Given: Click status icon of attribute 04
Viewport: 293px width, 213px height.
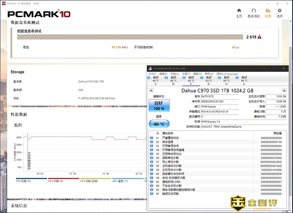Looking at the screenshot, I should 152,150.
